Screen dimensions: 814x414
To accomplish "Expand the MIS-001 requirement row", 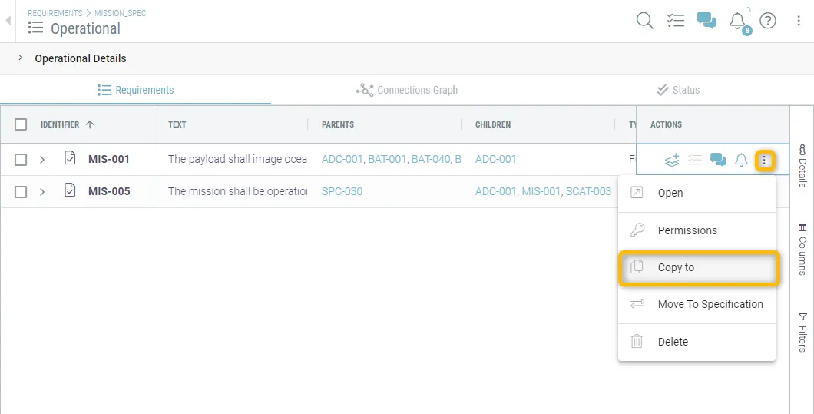I will 42,160.
